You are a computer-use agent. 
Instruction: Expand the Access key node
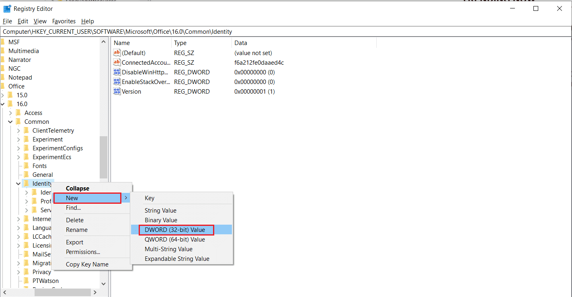coord(10,113)
